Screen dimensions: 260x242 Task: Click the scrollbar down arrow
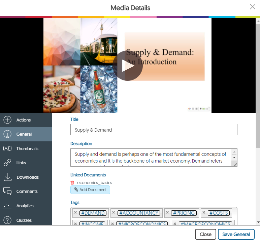(258, 222)
